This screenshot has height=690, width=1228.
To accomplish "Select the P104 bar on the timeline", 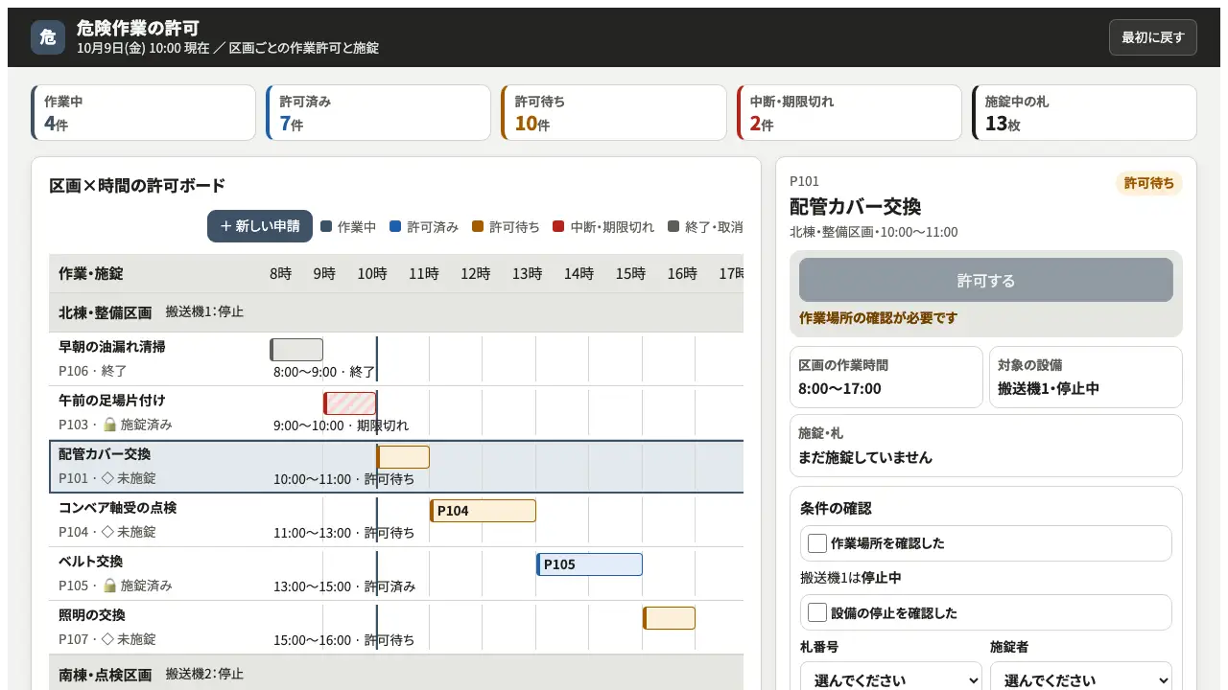I will pyautogui.click(x=483, y=511).
